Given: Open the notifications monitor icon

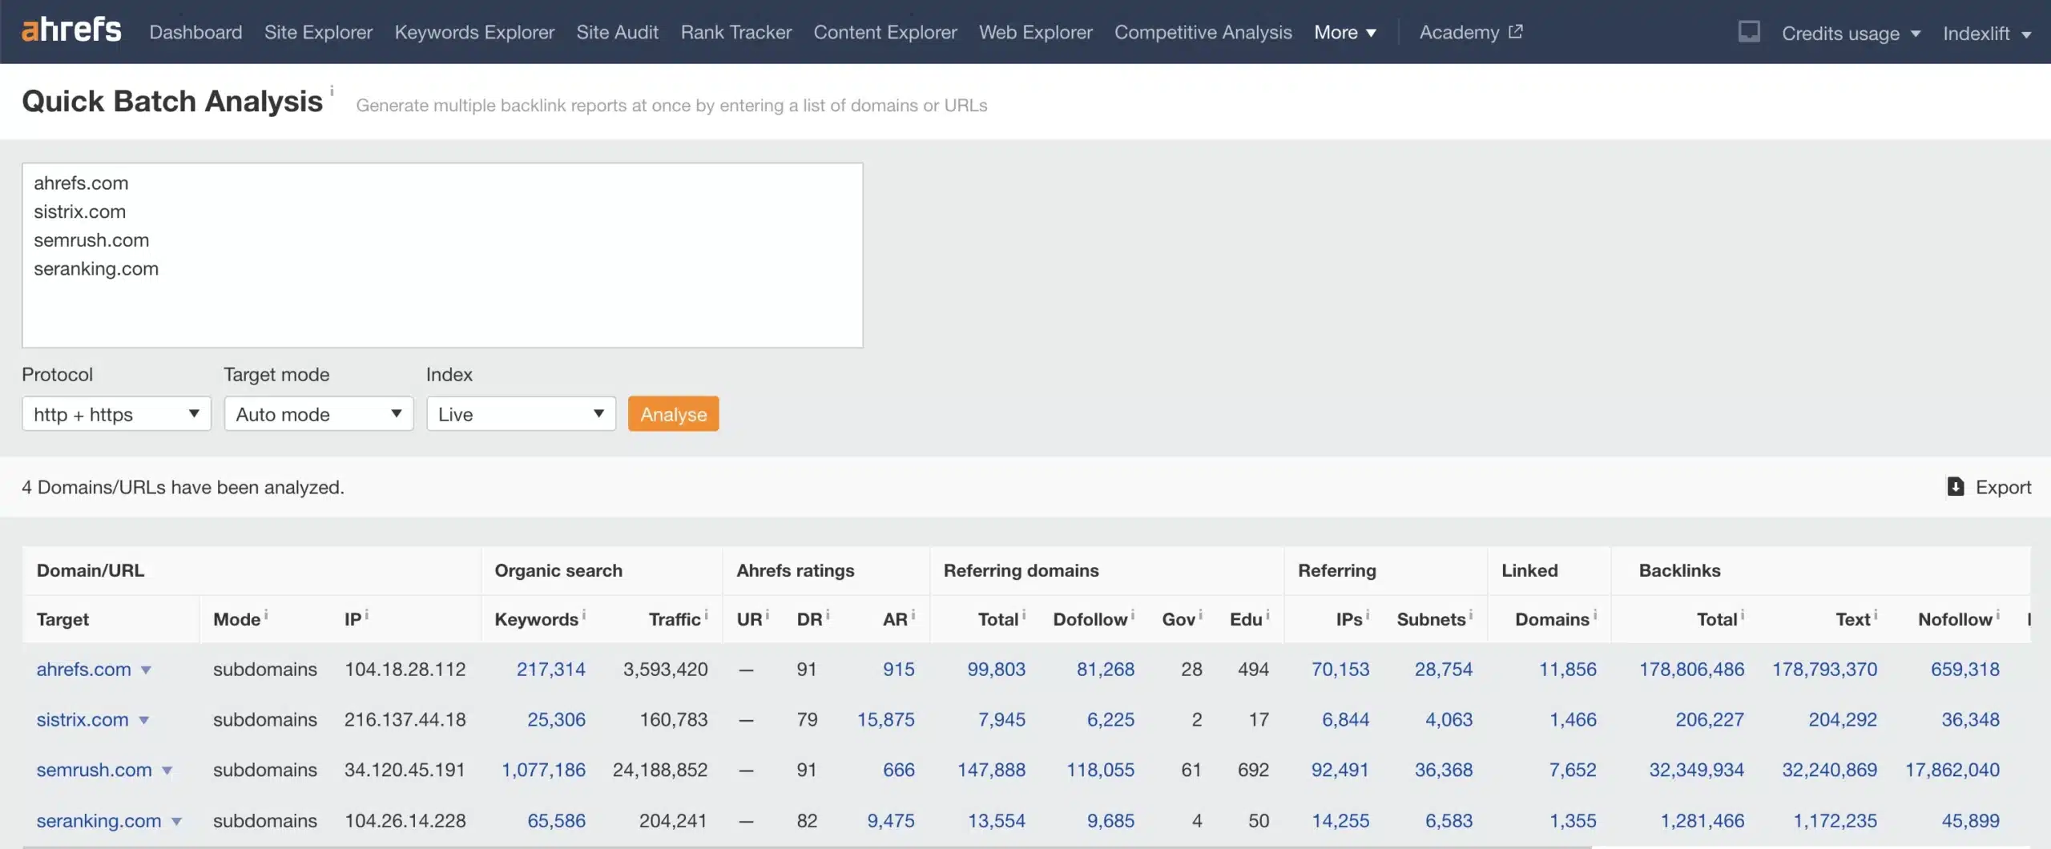Looking at the screenshot, I should coord(1749,32).
